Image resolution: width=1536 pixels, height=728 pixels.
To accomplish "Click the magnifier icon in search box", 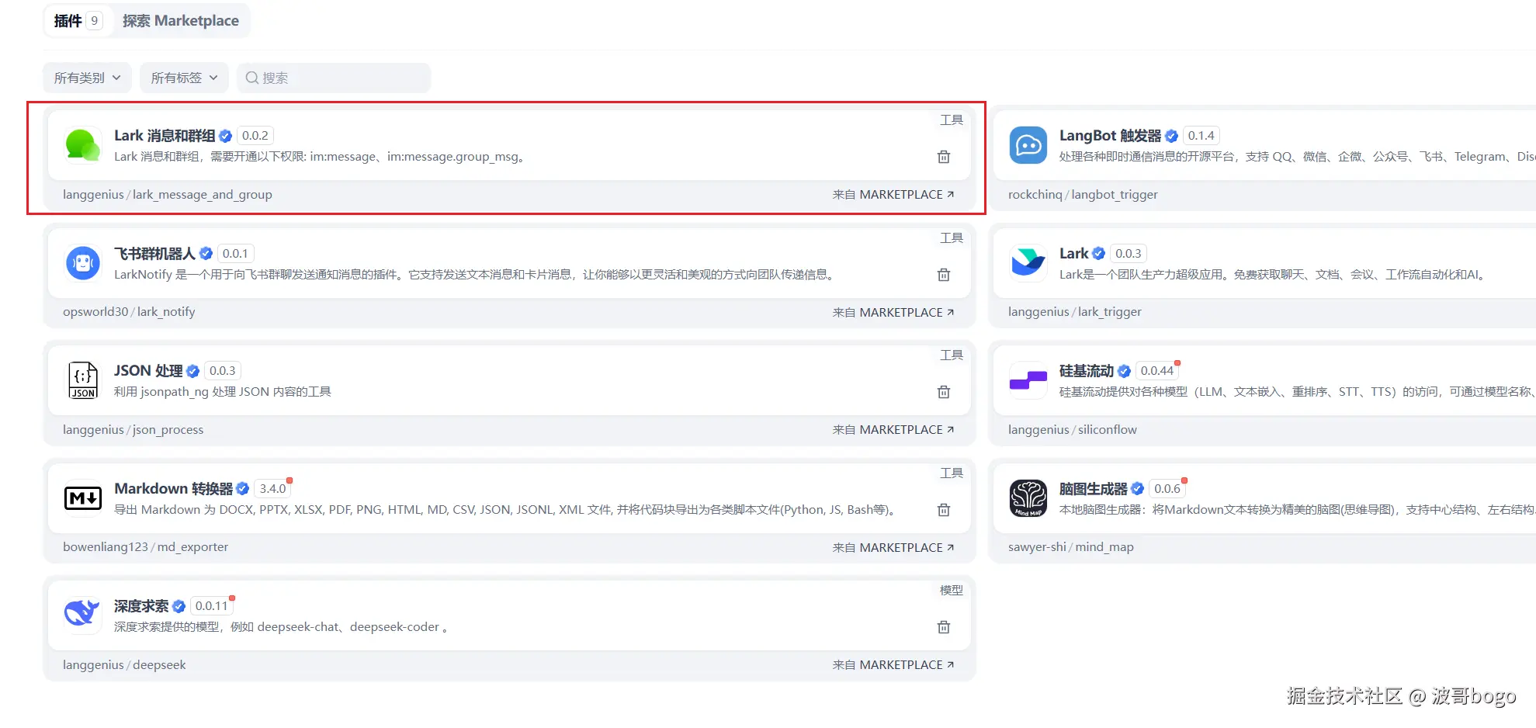I will click(251, 78).
